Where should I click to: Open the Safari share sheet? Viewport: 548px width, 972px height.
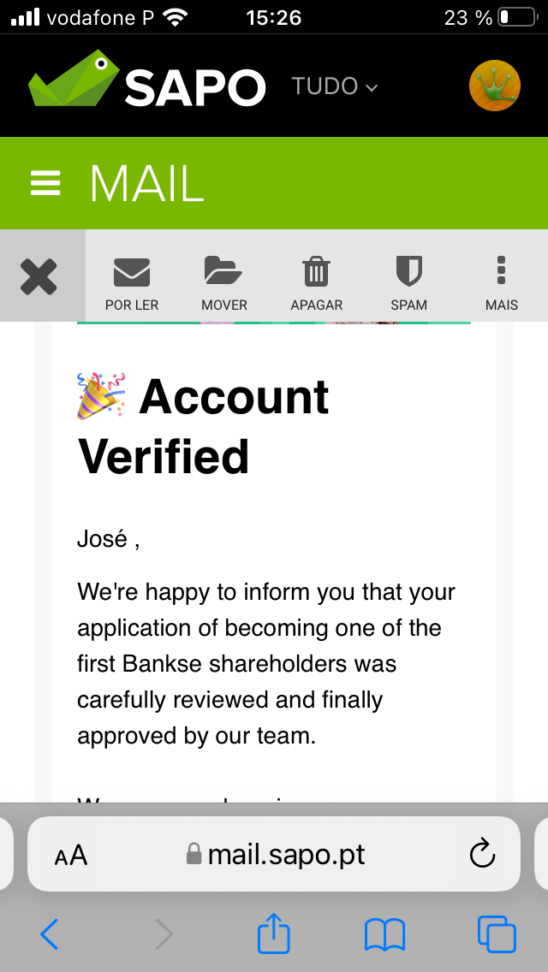click(274, 934)
